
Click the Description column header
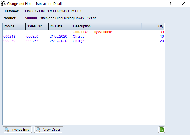(106, 26)
